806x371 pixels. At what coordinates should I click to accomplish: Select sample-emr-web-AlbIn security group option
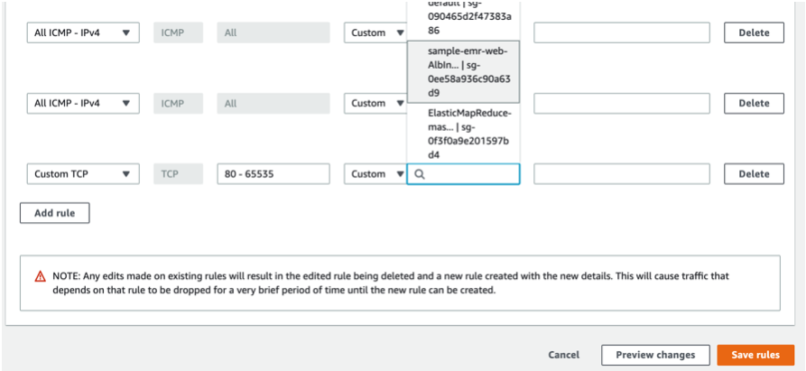pos(464,72)
